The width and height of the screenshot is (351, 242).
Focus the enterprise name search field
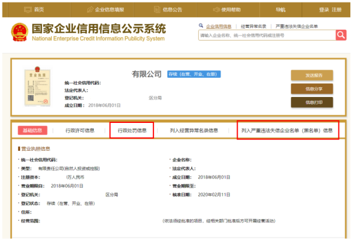[x=267, y=35]
